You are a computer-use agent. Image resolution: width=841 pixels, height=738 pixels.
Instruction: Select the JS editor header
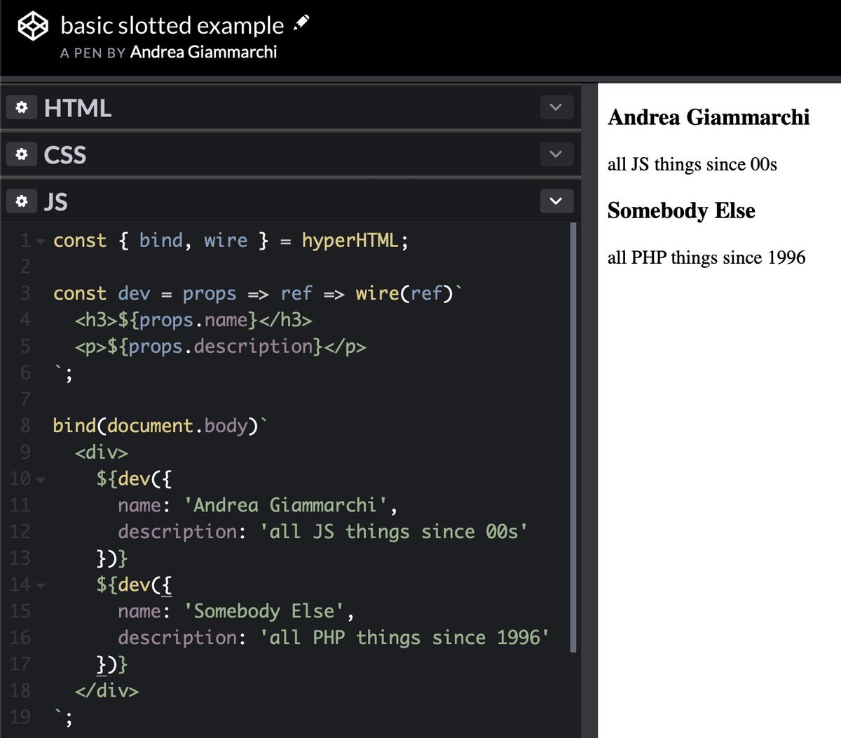click(x=291, y=201)
